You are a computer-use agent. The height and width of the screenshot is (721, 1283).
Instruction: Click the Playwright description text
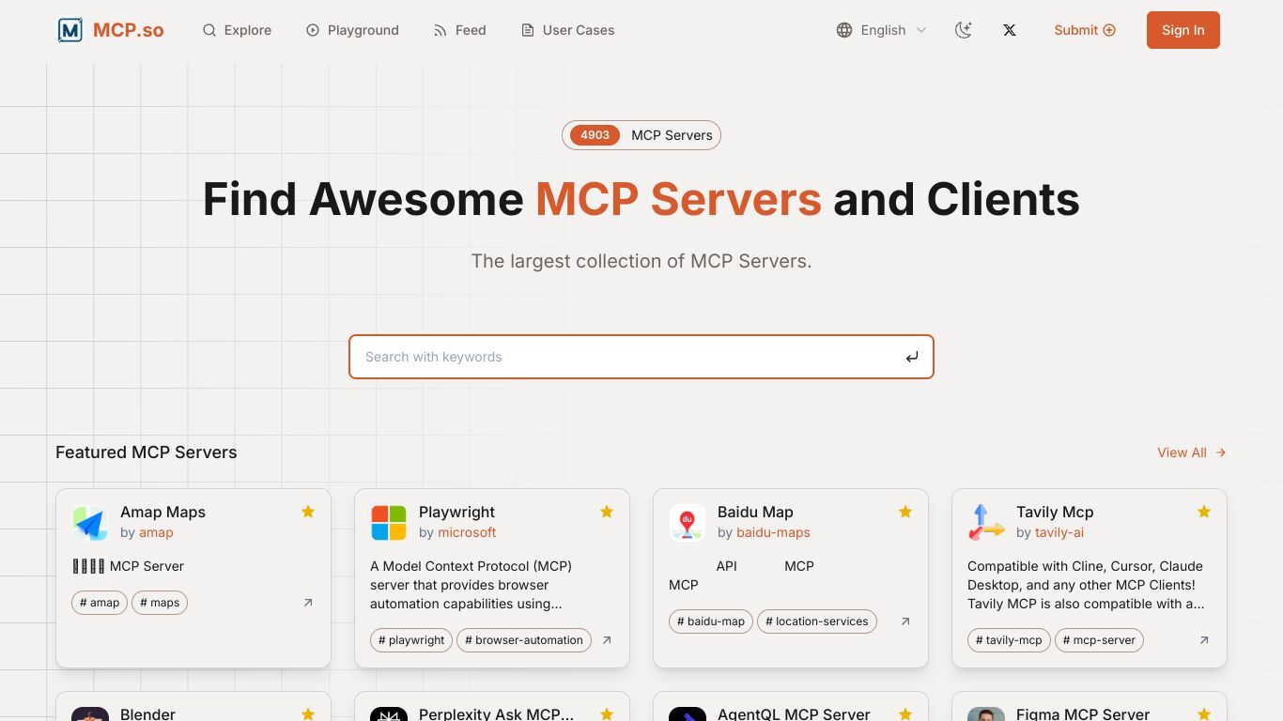click(x=471, y=585)
